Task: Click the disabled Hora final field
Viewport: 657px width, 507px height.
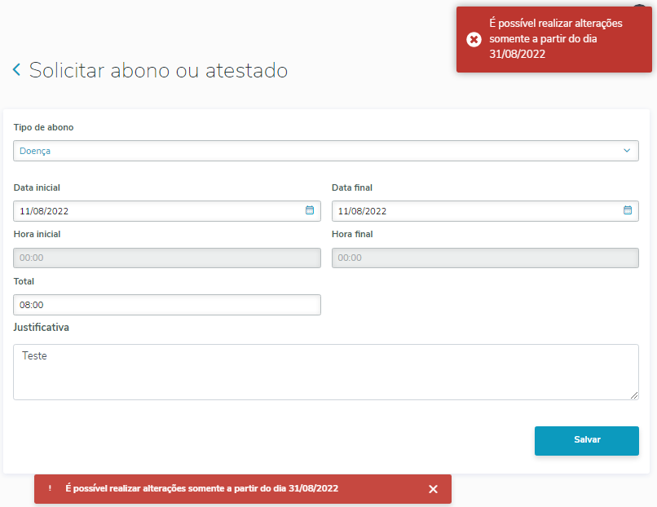Action: [x=485, y=258]
